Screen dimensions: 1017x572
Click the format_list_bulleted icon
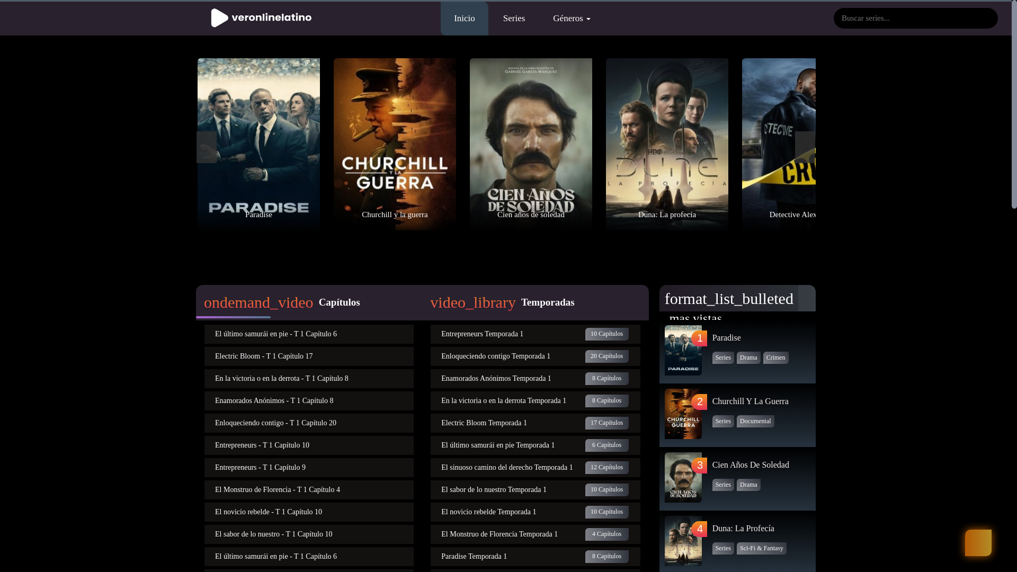pos(729,299)
